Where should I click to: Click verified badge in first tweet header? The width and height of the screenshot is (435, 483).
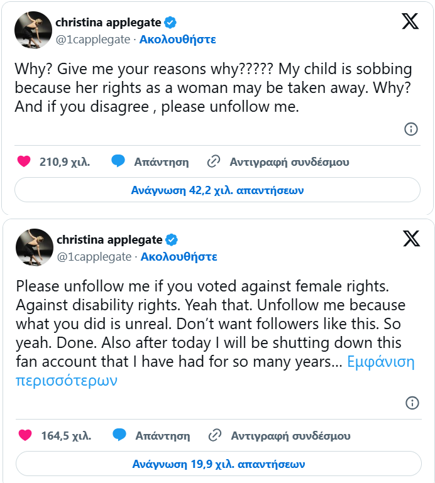[170, 23]
